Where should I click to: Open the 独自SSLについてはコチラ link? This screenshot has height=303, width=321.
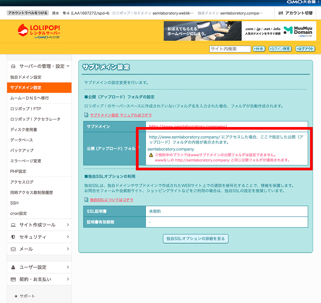point(112,200)
